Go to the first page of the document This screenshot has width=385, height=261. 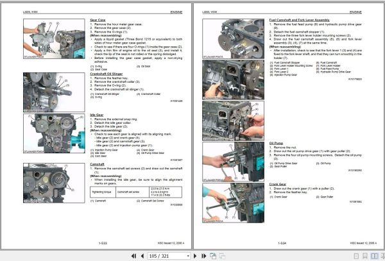[134, 256]
